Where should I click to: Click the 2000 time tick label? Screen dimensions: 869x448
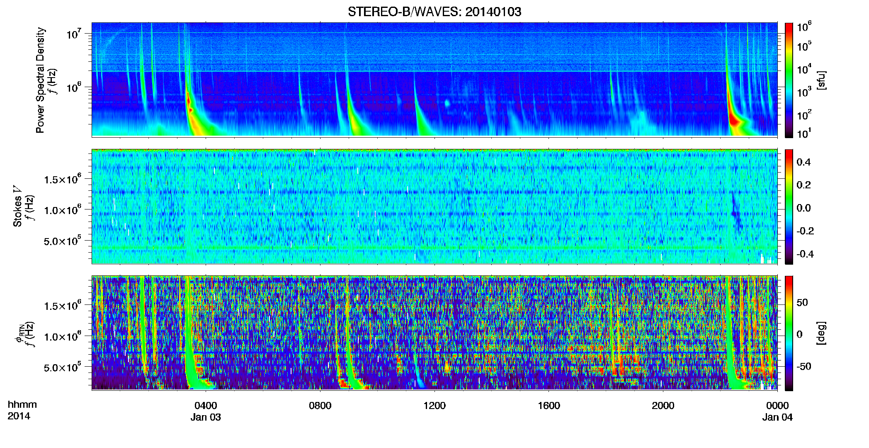click(663, 406)
